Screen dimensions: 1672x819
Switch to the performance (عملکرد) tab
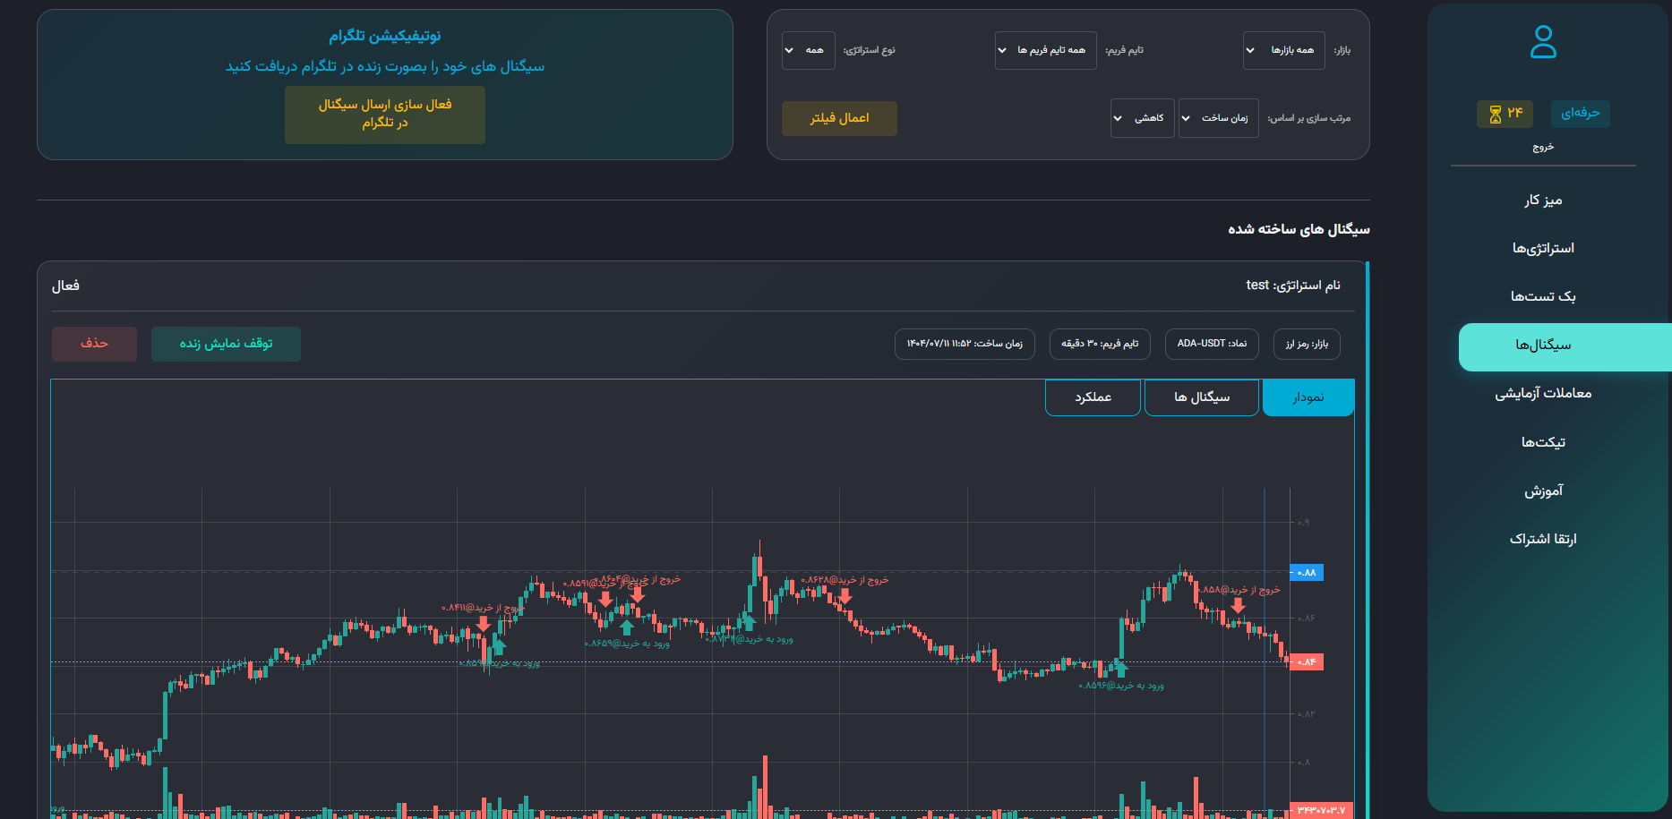pyautogui.click(x=1093, y=397)
